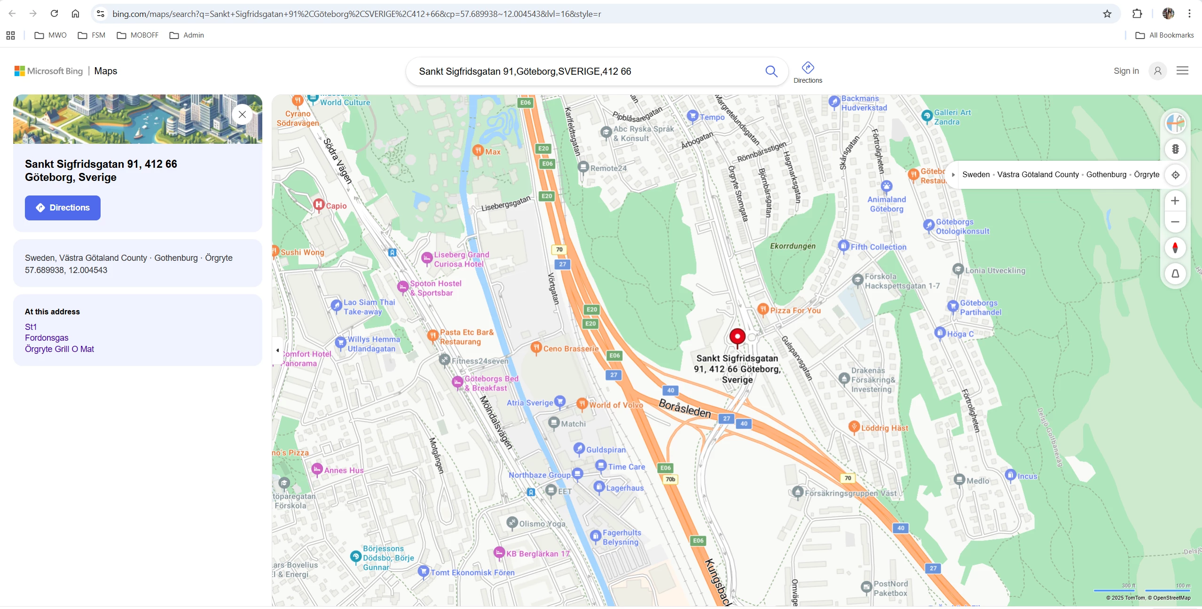Image resolution: width=1202 pixels, height=609 pixels.
Task: Open the hamburger menu
Action: [1182, 71]
